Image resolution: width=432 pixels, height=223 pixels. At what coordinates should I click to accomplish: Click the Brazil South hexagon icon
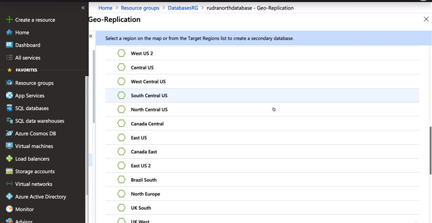click(121, 180)
